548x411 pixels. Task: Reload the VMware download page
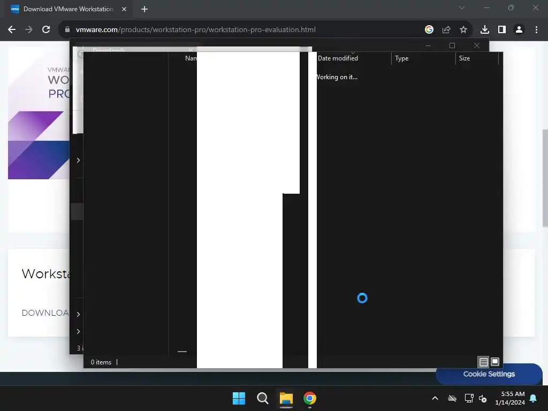tap(46, 30)
